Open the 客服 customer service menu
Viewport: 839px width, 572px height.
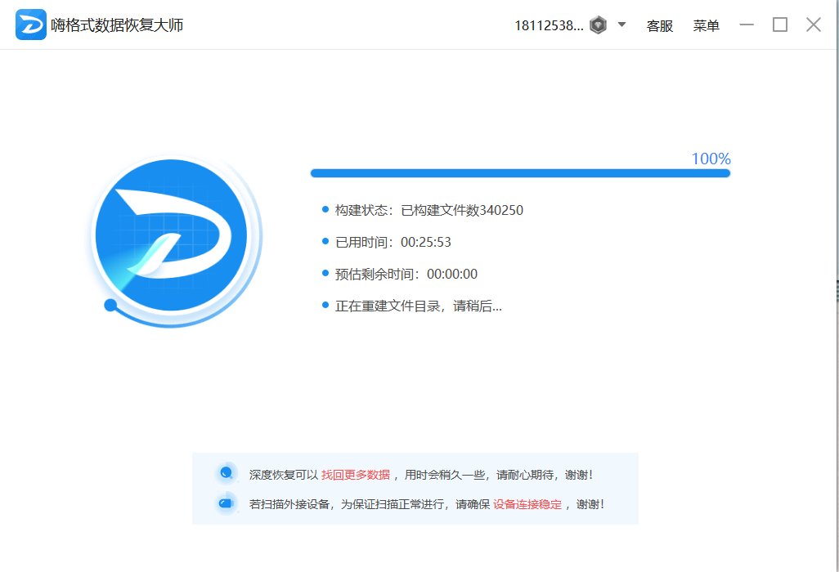(659, 25)
